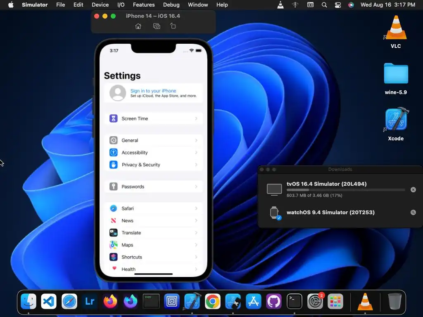
Task: Launch Lightroom from the Dock
Action: (90, 301)
